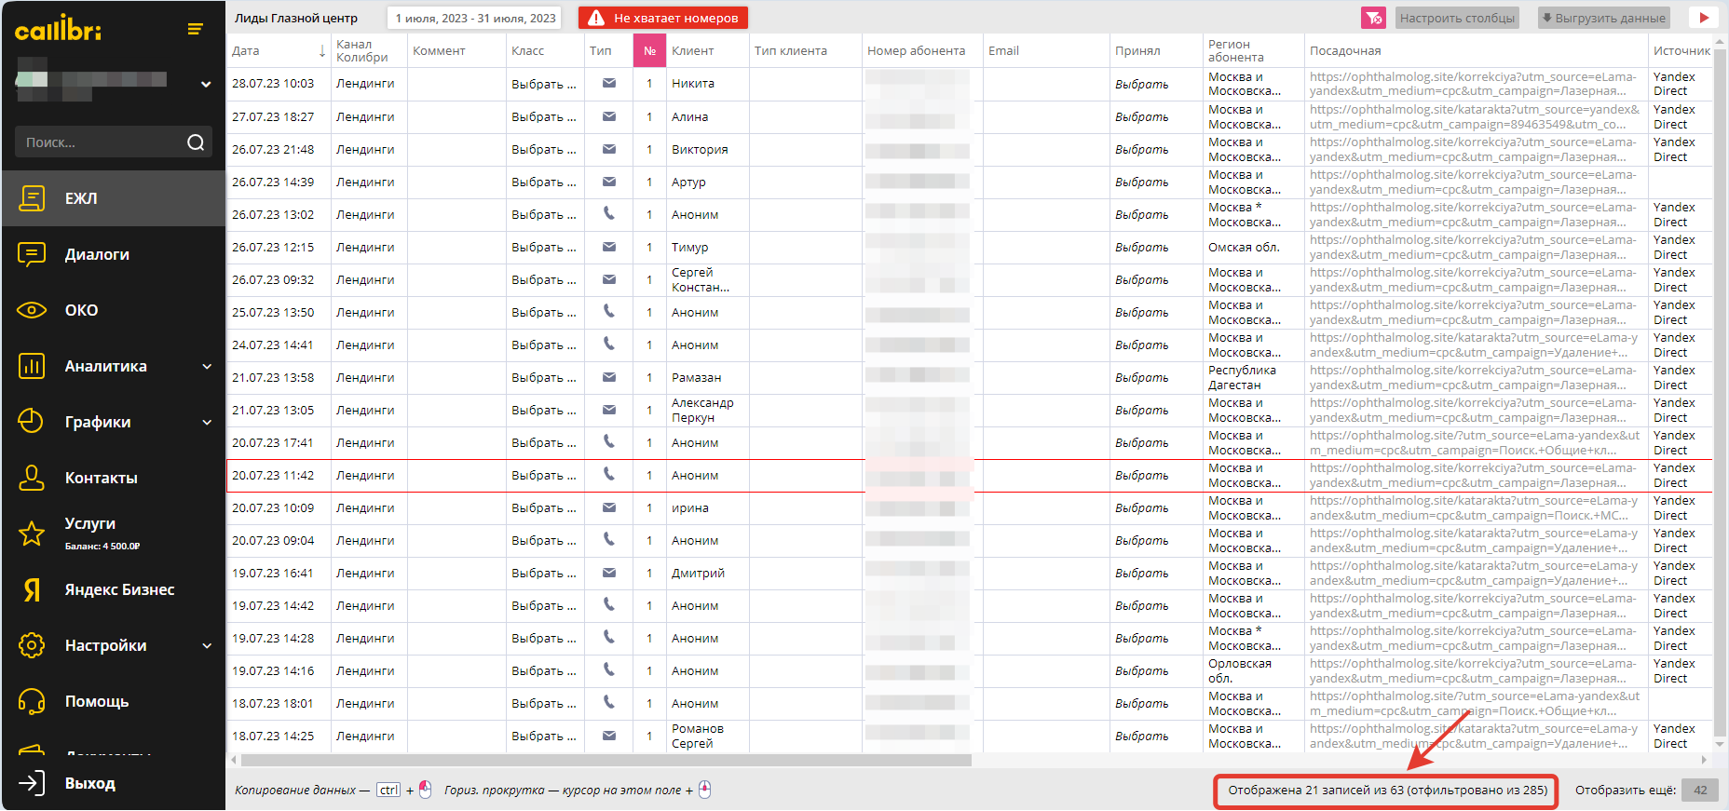
Task: Expand the Аналитика submenu arrow
Action: [207, 366]
